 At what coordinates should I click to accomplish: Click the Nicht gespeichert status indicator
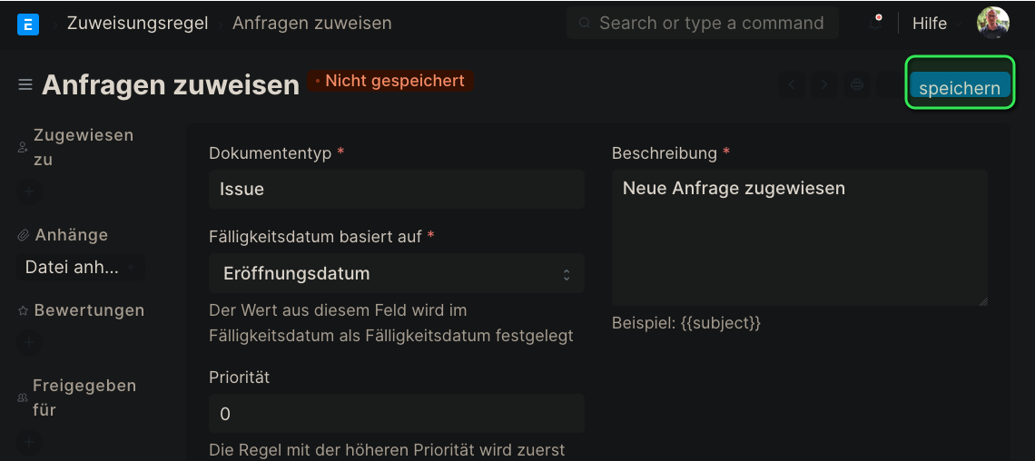pyautogui.click(x=390, y=81)
